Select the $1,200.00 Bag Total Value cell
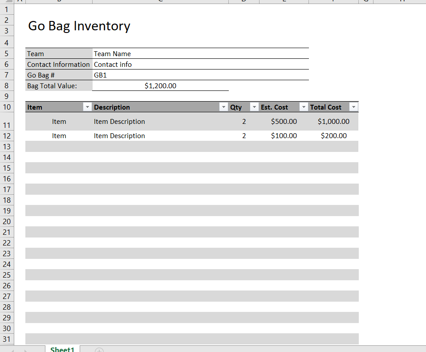The width and height of the screenshot is (426, 352). pos(160,86)
